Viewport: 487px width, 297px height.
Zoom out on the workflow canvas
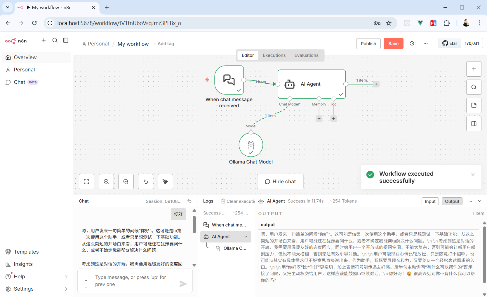tap(126, 182)
